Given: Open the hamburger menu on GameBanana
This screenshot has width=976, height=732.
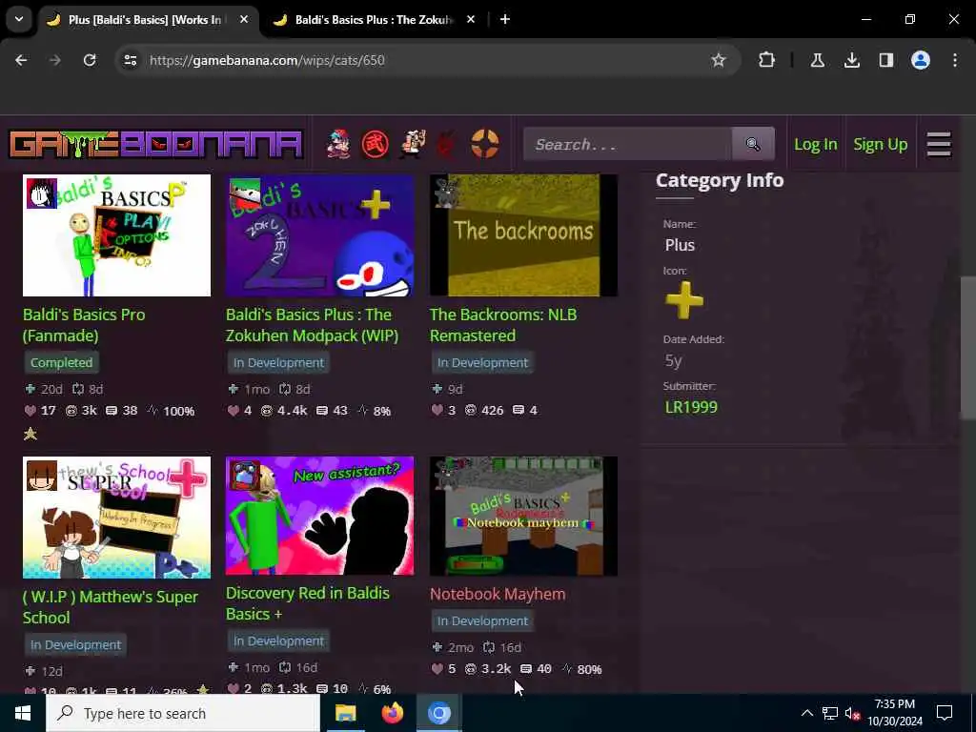Looking at the screenshot, I should point(939,145).
